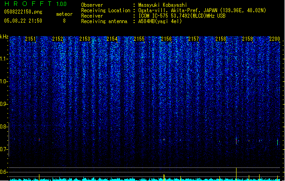The image size is (285, 181).
Task: Click the 1.0 kHz axis label
Action: pyautogui.click(x=4, y=81)
